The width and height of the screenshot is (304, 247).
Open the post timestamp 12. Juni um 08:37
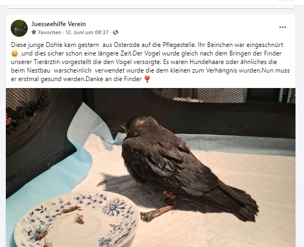87,32
